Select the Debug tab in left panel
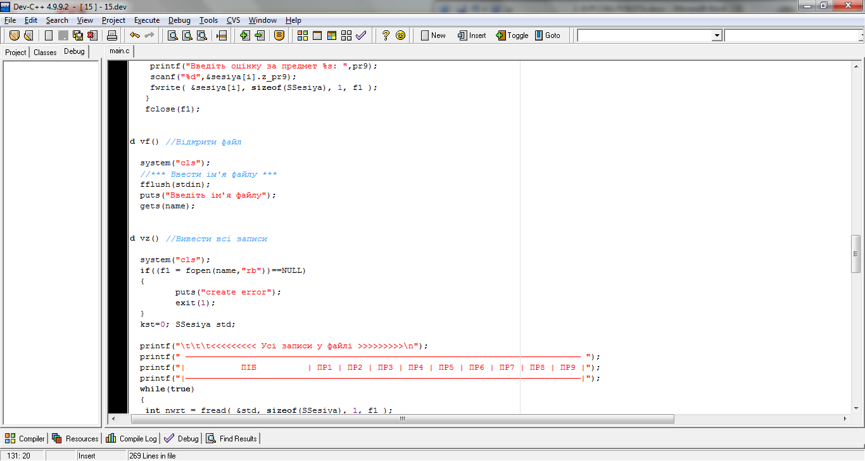865x461 pixels. 74,51
